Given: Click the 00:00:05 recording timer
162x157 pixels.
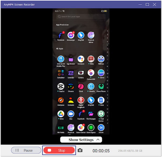Looking at the screenshot, I should (101, 151).
